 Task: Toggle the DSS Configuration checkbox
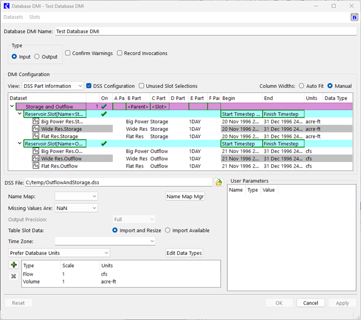click(89, 86)
